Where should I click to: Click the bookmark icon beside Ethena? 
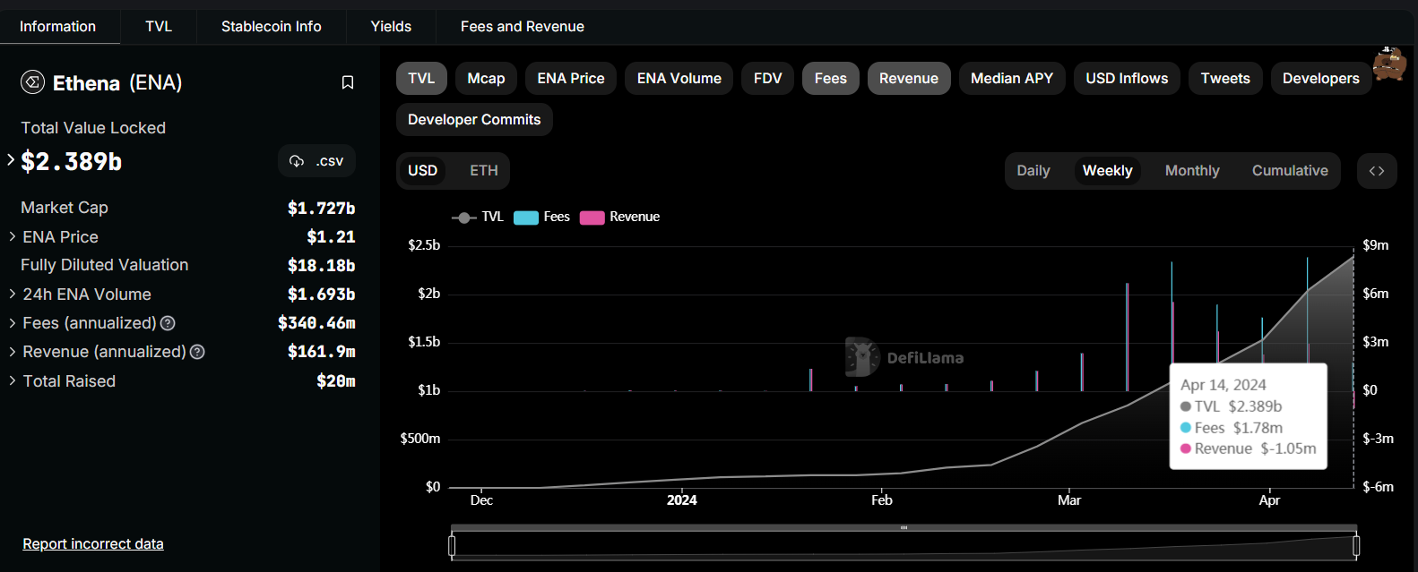(348, 83)
